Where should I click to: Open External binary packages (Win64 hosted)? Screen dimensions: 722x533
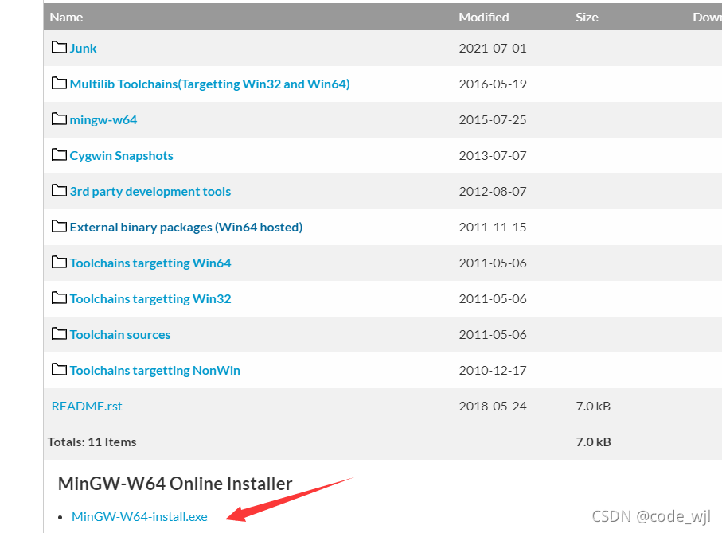click(x=186, y=228)
